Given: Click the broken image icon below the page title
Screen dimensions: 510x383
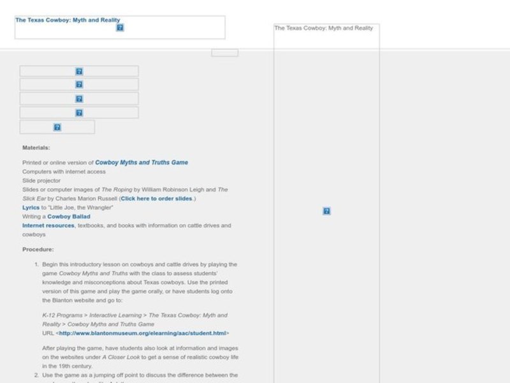Looking at the screenshot, I should pos(120,27).
